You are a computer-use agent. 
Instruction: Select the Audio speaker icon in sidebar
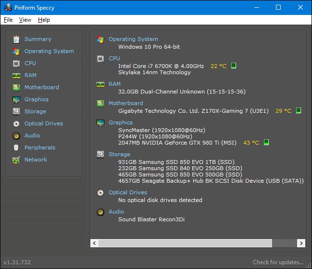[x=16, y=135]
